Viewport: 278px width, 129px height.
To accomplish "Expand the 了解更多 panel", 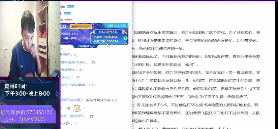I will click(x=85, y=46).
